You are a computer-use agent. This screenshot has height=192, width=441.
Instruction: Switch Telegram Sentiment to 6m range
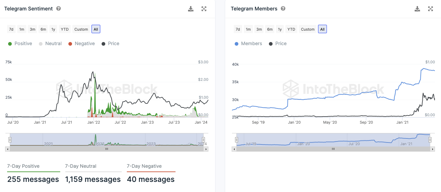click(x=43, y=29)
